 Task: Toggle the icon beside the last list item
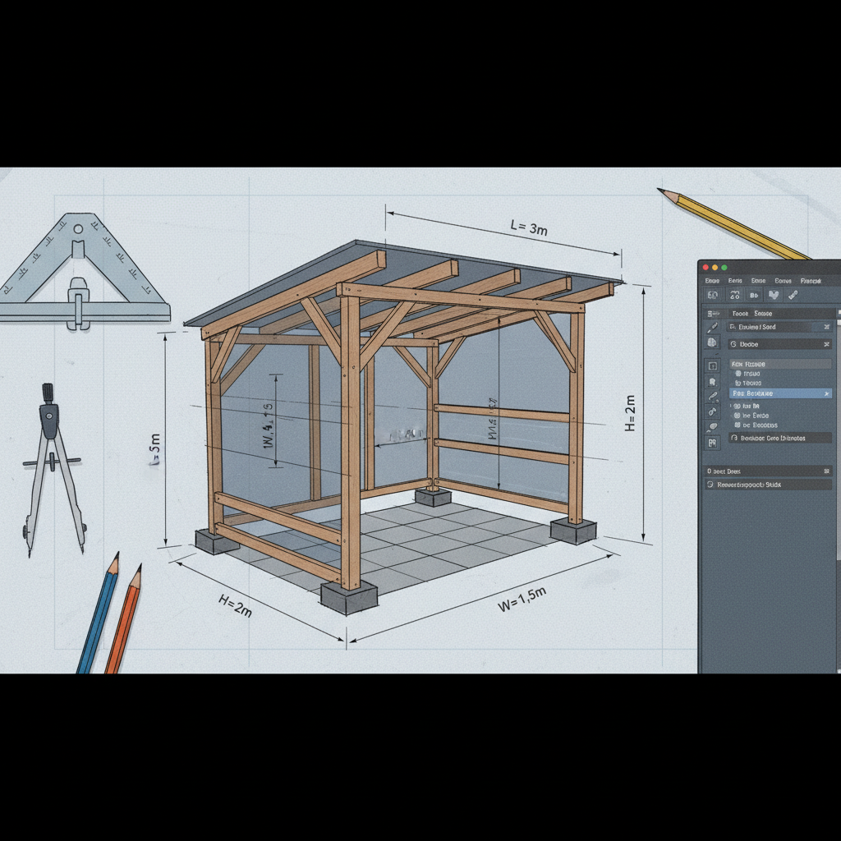click(738, 425)
